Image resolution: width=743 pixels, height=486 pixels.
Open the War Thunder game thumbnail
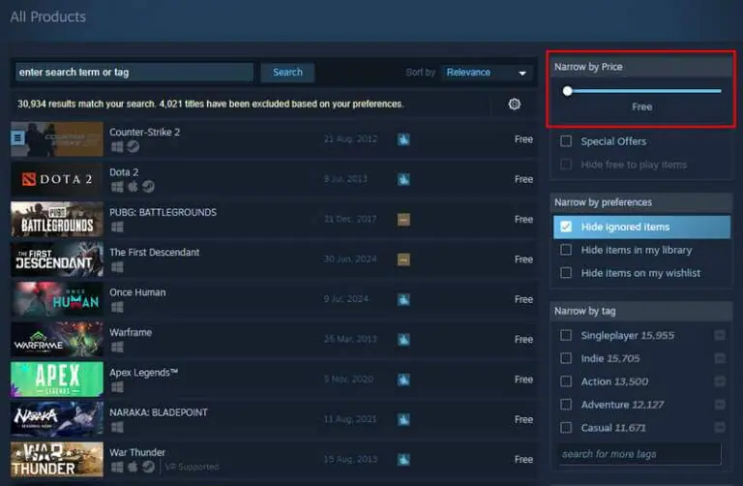(x=57, y=459)
